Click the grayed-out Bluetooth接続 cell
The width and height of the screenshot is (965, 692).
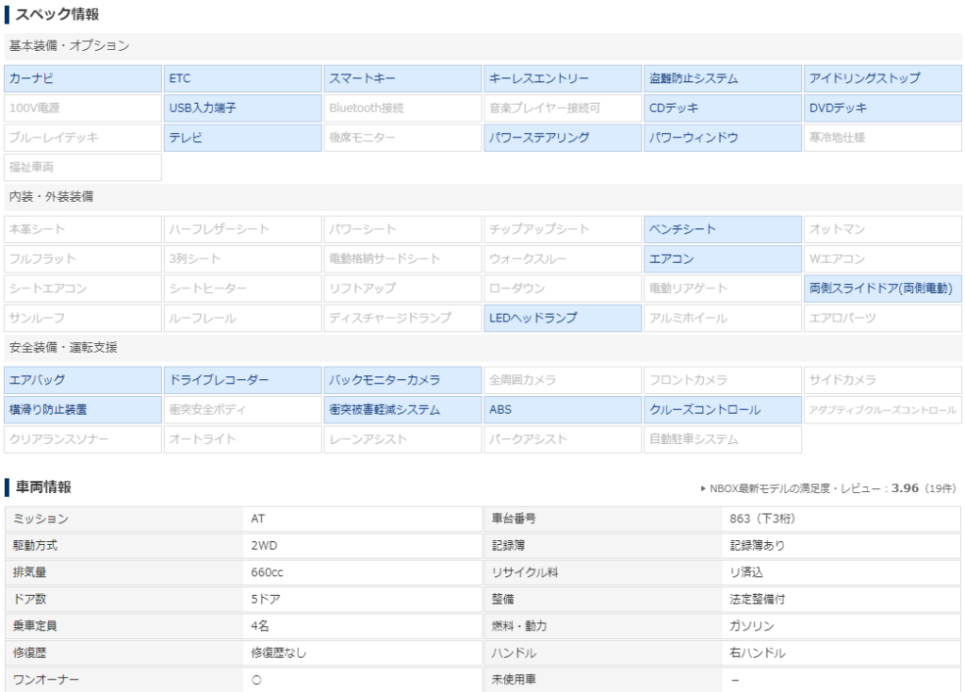pos(402,108)
